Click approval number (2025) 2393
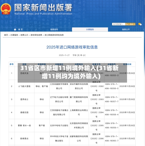 97,99
